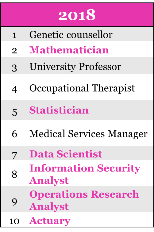Click rank number 4
This screenshot has width=154, height=232.
14,90
